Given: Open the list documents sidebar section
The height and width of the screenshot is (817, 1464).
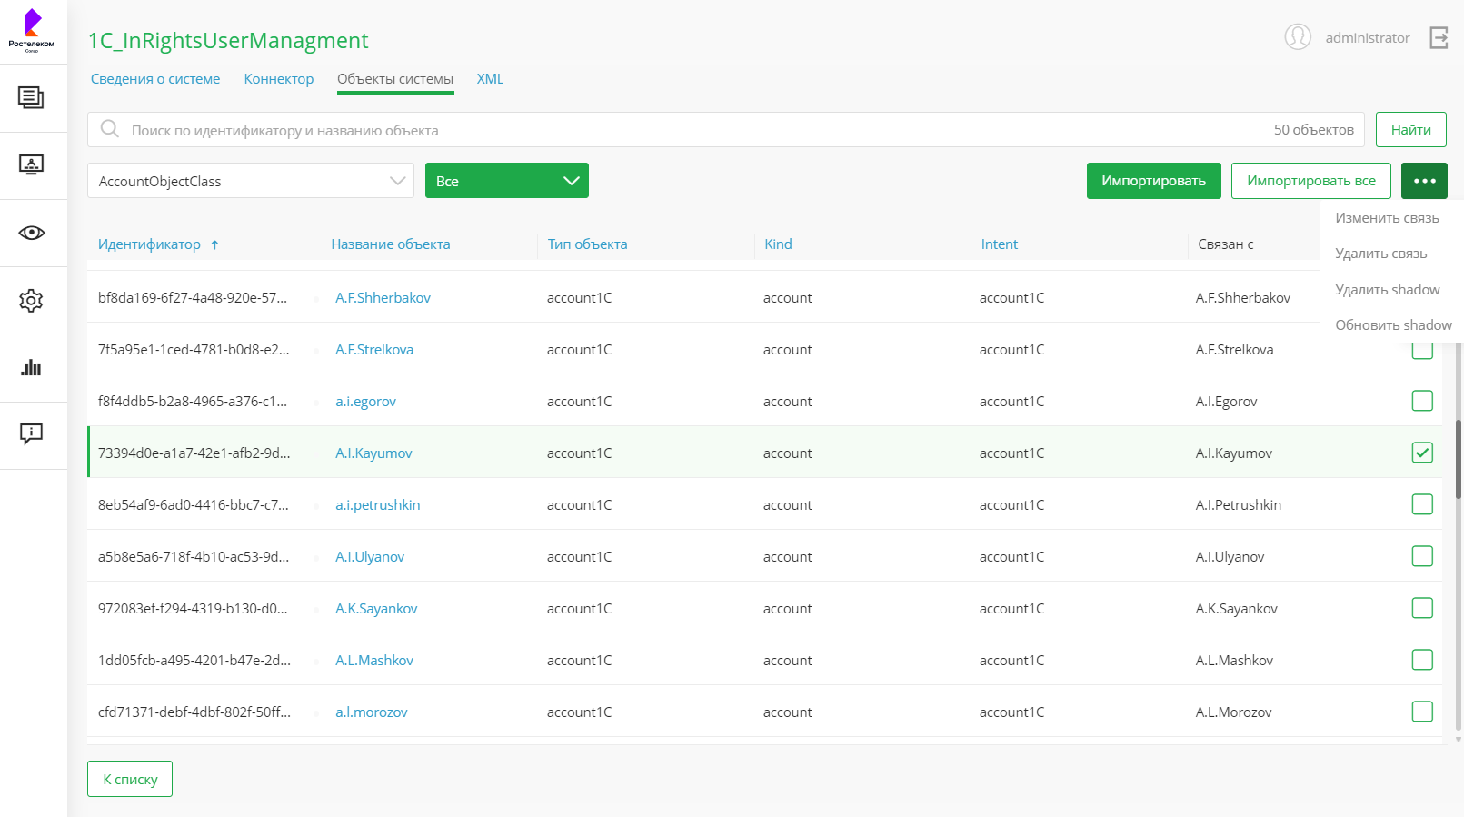Looking at the screenshot, I should 32,97.
